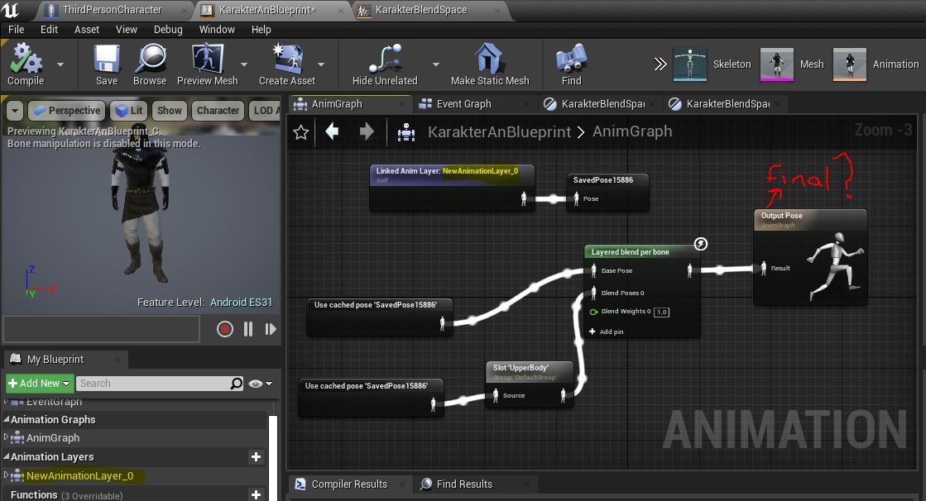Viewport: 926px width, 501px height.
Task: Open the KarakterBlendSpace document tab
Action: click(x=421, y=10)
